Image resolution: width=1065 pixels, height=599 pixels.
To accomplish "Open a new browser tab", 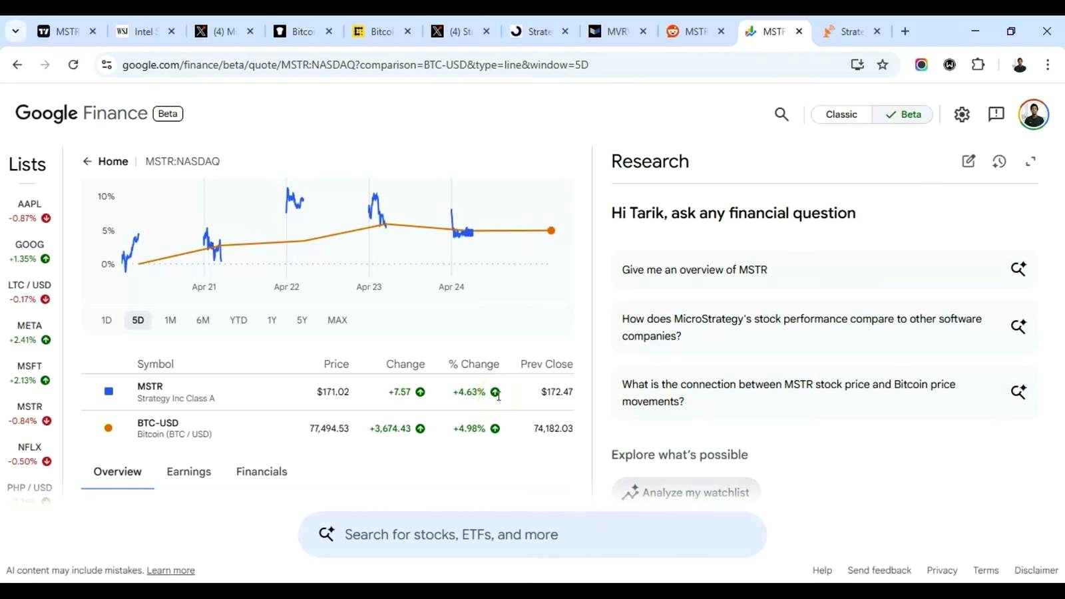I will point(905,31).
